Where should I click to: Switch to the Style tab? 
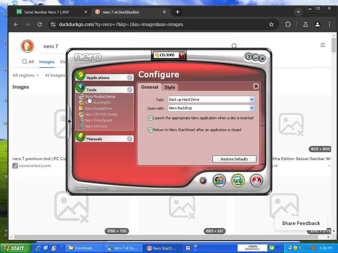tap(170, 87)
